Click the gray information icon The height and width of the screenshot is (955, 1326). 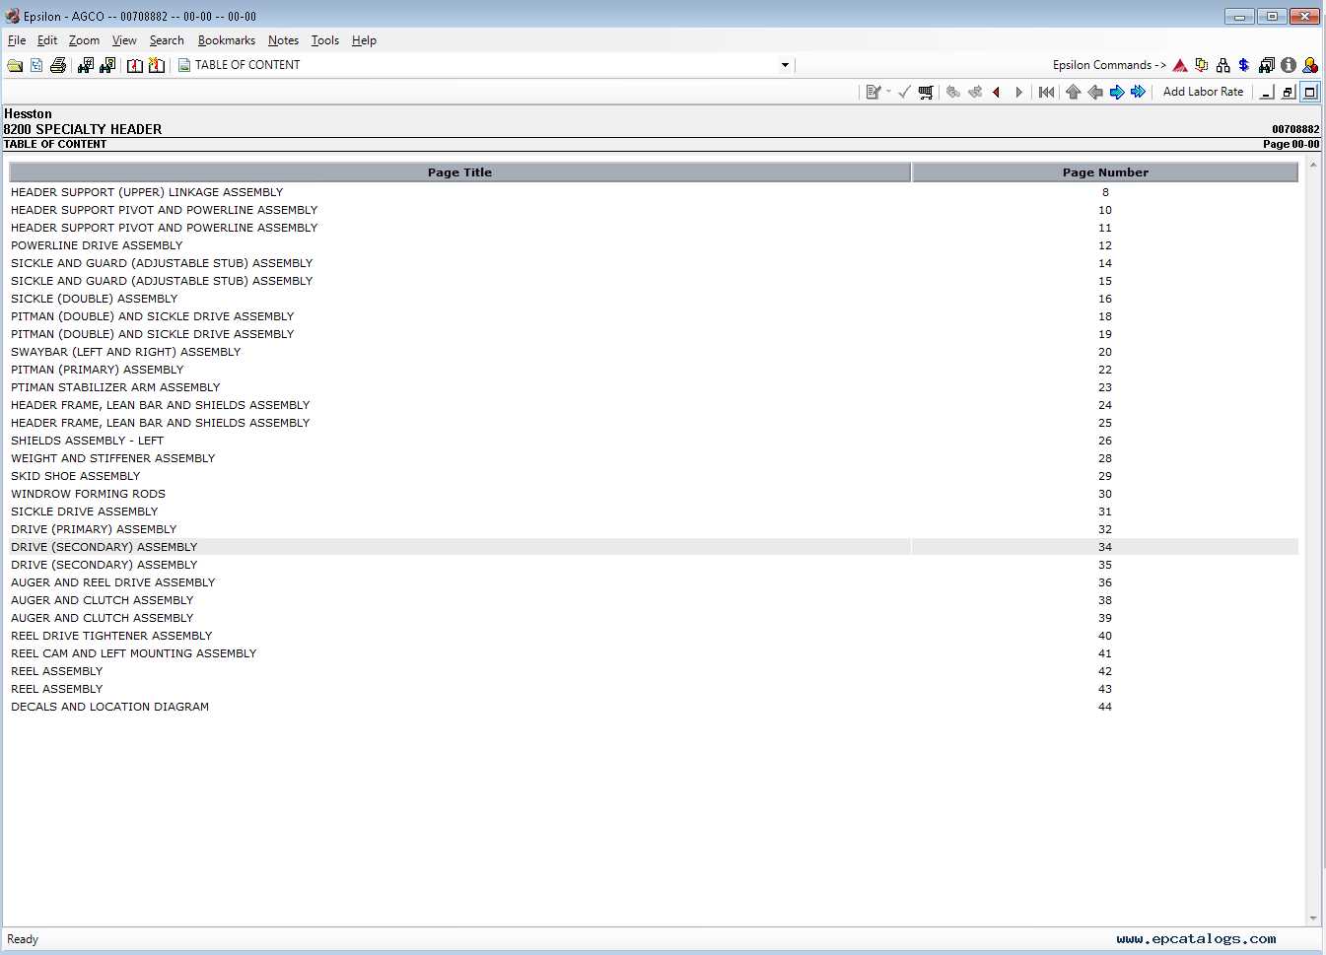pos(1289,65)
